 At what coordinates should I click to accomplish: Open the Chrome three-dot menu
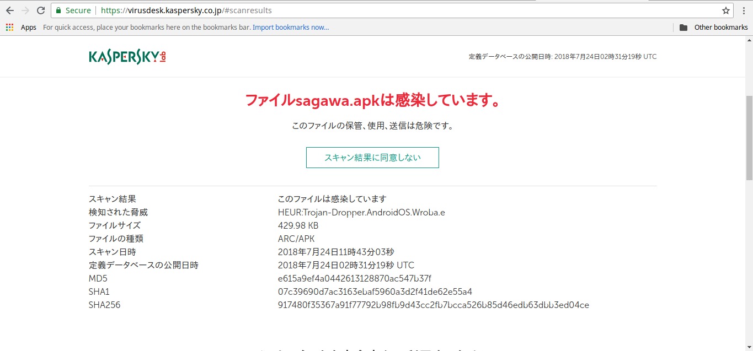tap(744, 10)
